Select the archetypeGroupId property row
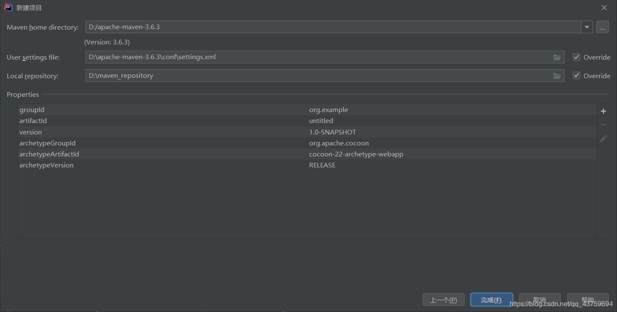This screenshot has width=617, height=312. coord(307,143)
